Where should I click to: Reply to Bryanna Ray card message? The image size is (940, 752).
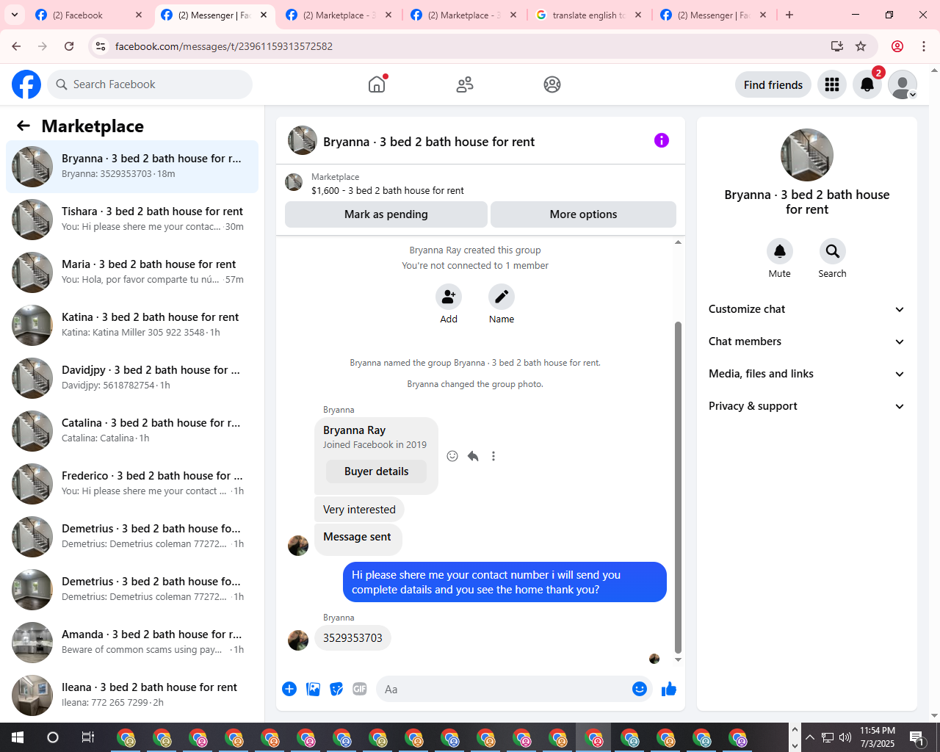pyautogui.click(x=473, y=456)
